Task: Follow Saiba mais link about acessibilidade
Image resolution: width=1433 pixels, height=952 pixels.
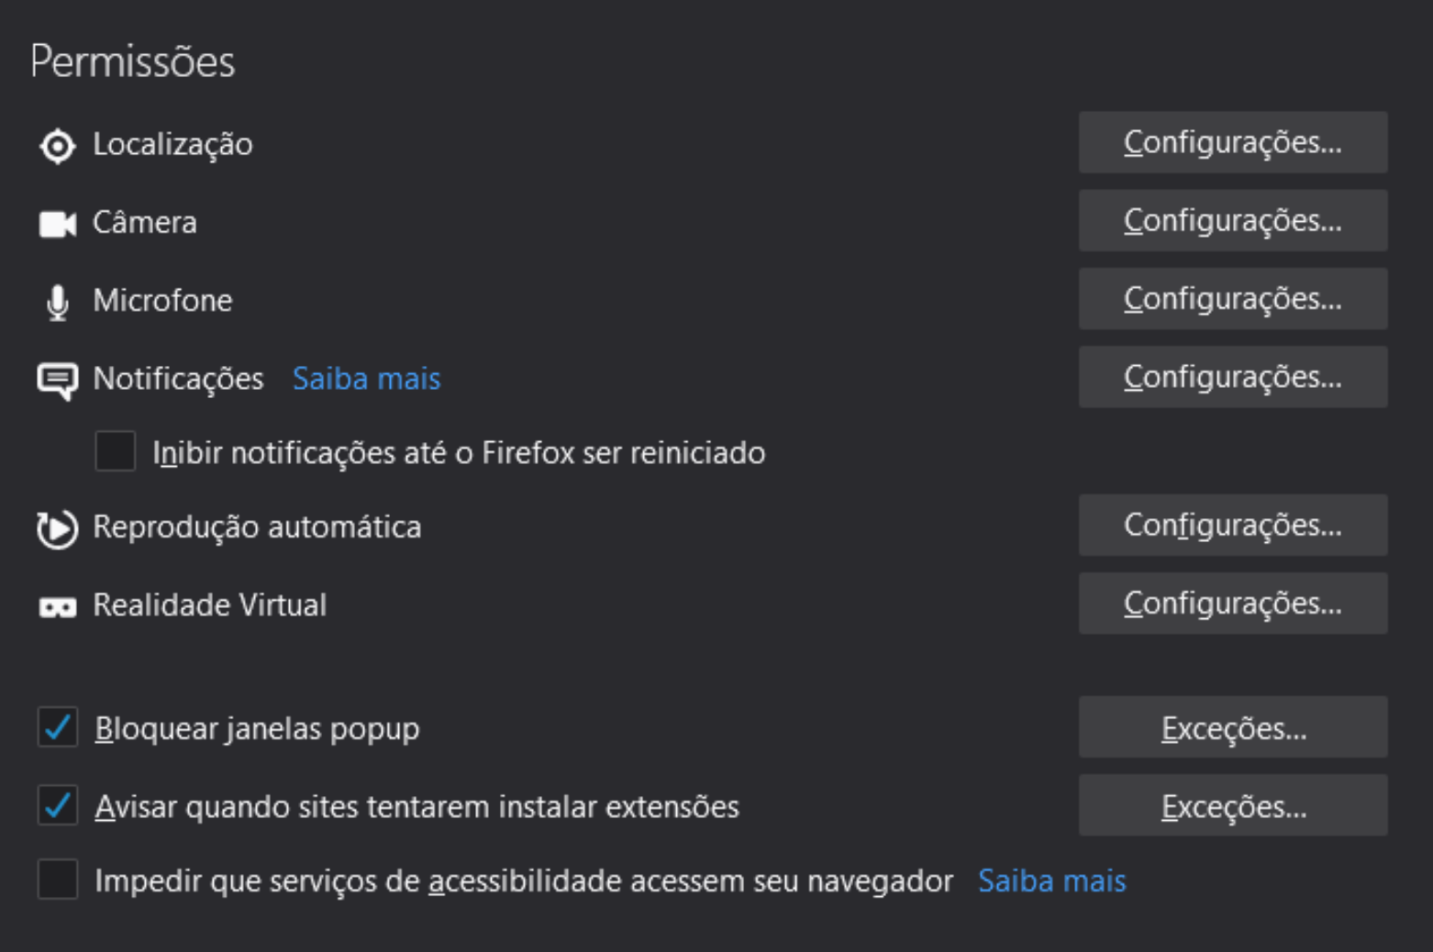Action: click(x=1051, y=880)
